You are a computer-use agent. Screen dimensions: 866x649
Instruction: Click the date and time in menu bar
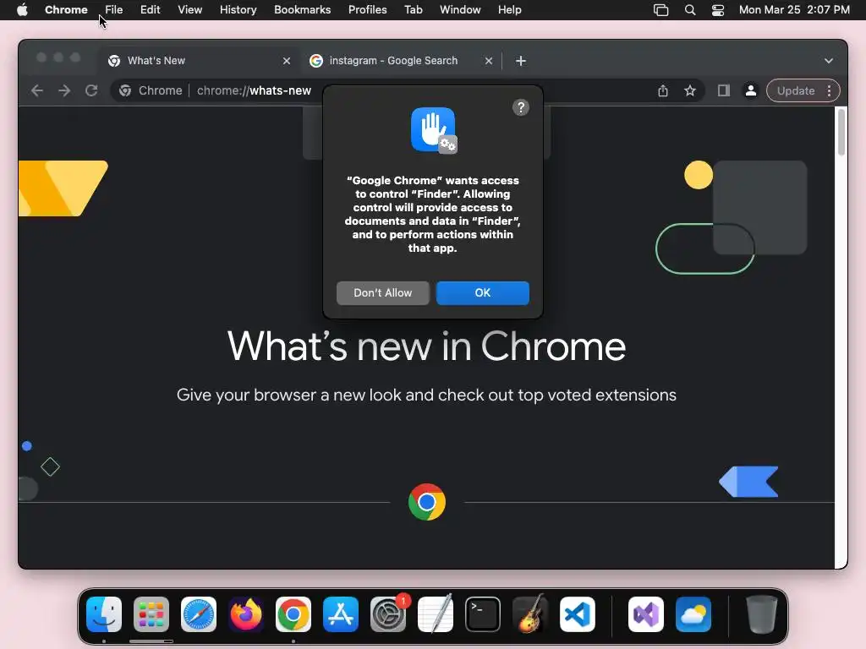coord(794,10)
